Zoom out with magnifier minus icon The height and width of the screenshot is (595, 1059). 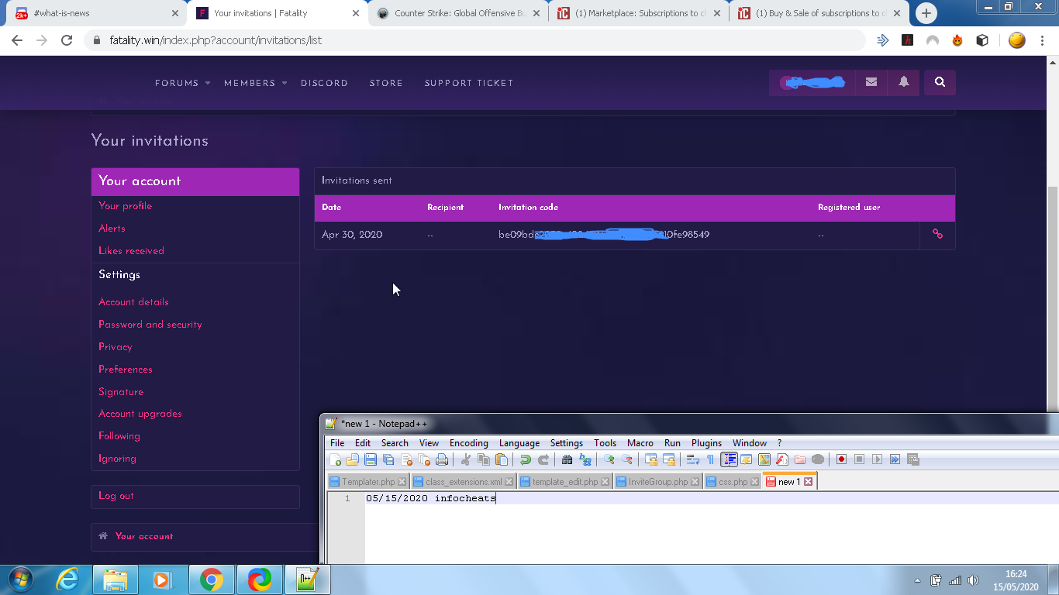(626, 459)
